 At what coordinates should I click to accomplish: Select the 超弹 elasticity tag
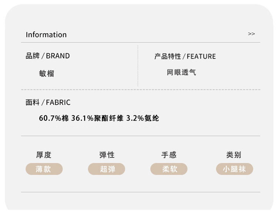106,169
